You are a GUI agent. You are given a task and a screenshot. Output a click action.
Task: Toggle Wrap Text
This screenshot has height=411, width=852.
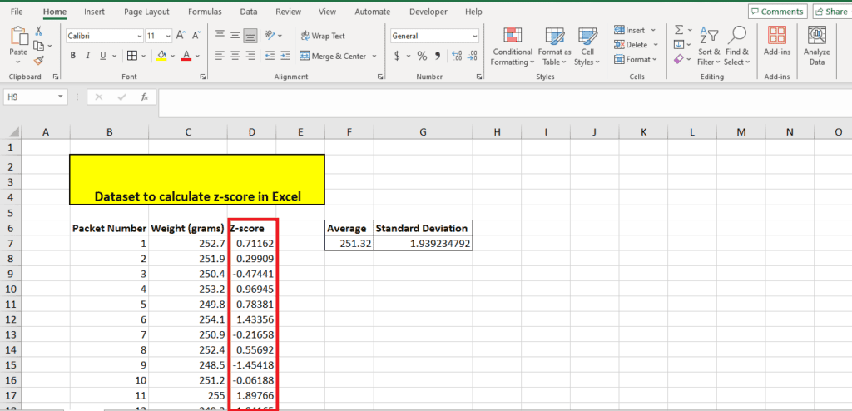[x=323, y=36]
